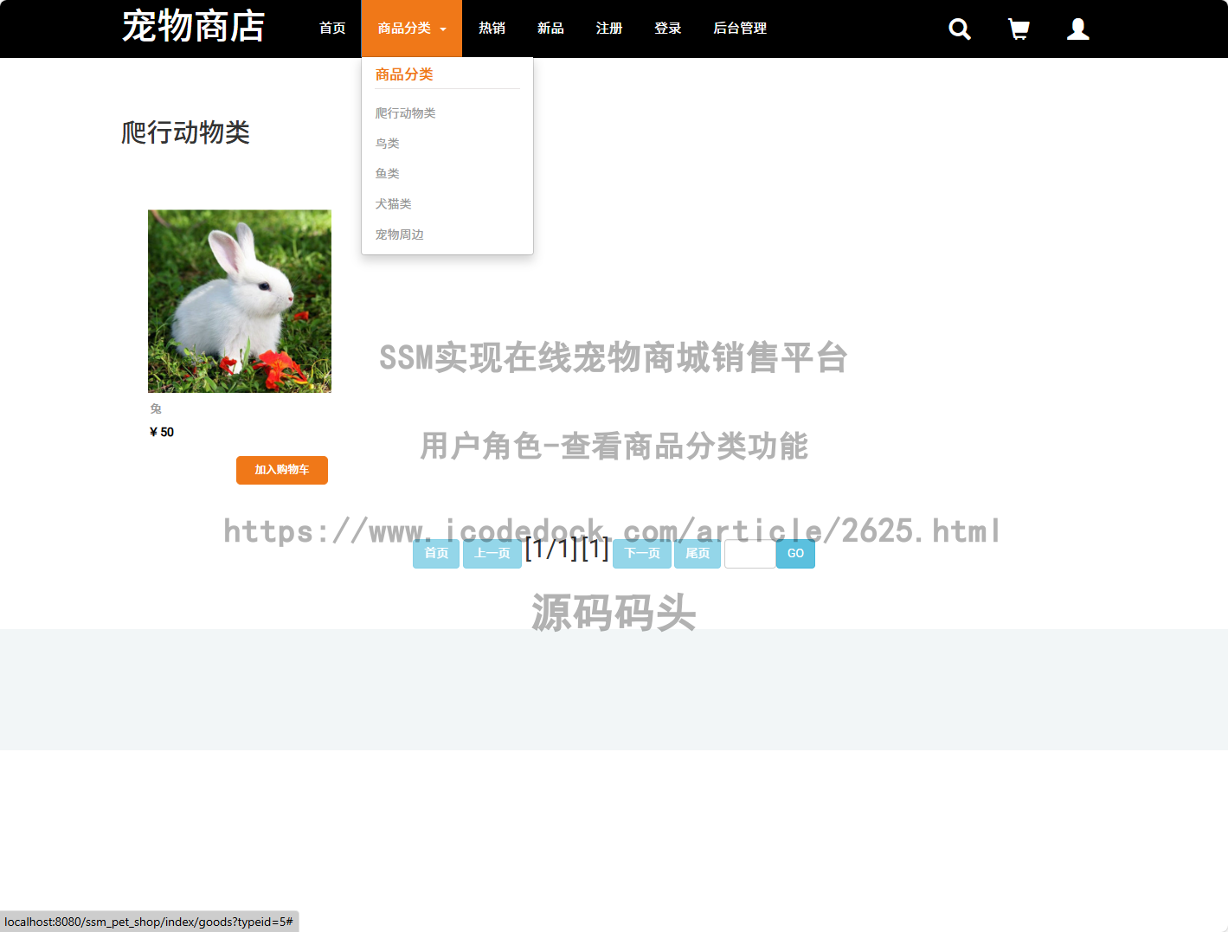Expand the 商品分类 dropdown arrow
The width and height of the screenshot is (1228, 932).
point(443,29)
